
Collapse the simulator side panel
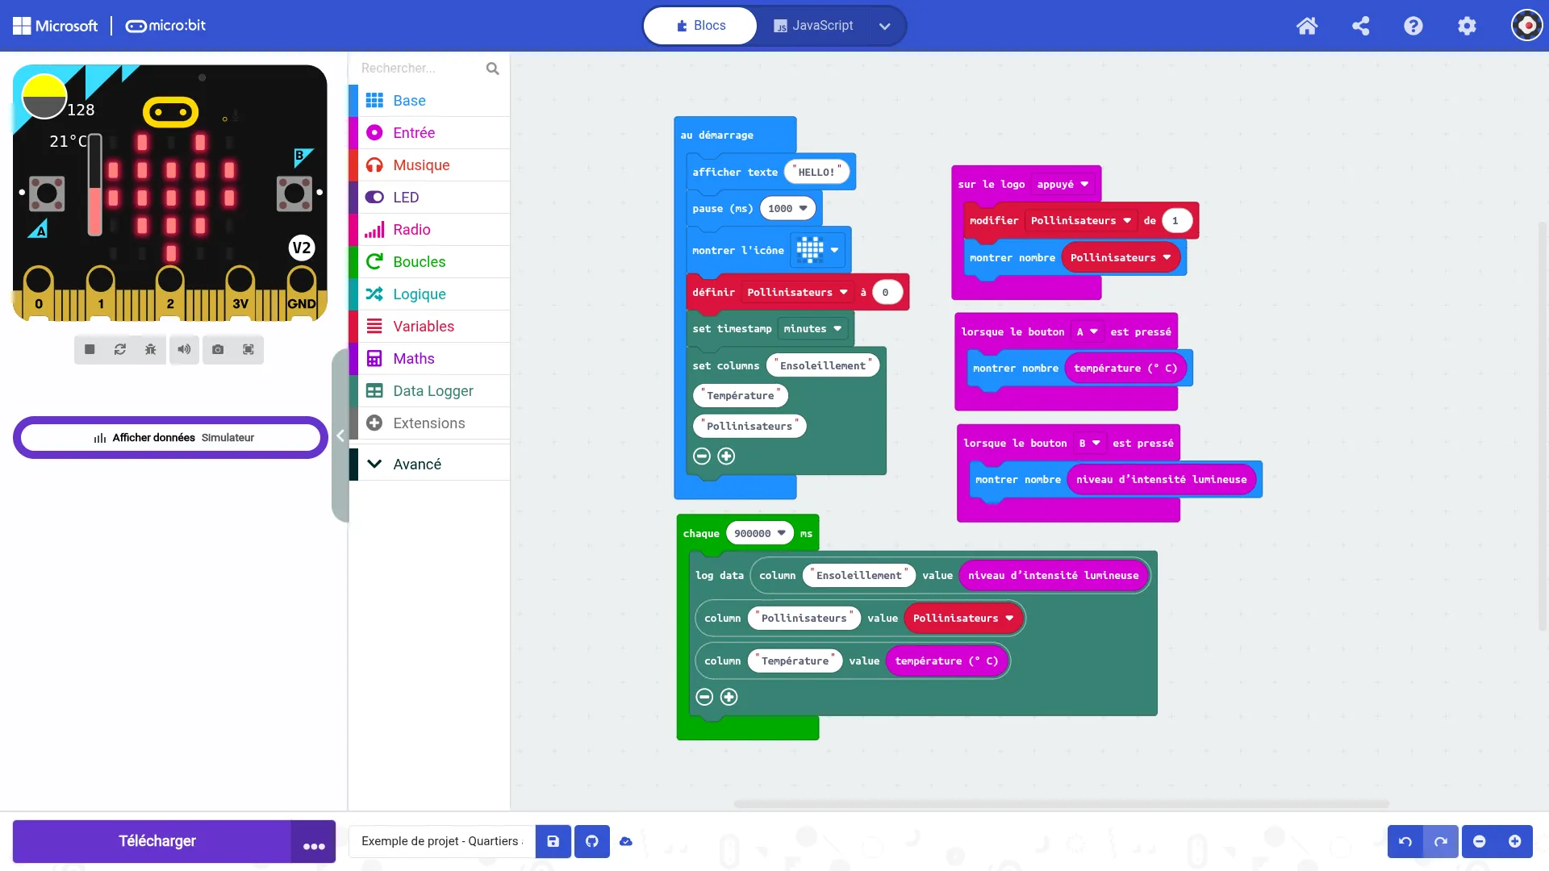click(340, 435)
